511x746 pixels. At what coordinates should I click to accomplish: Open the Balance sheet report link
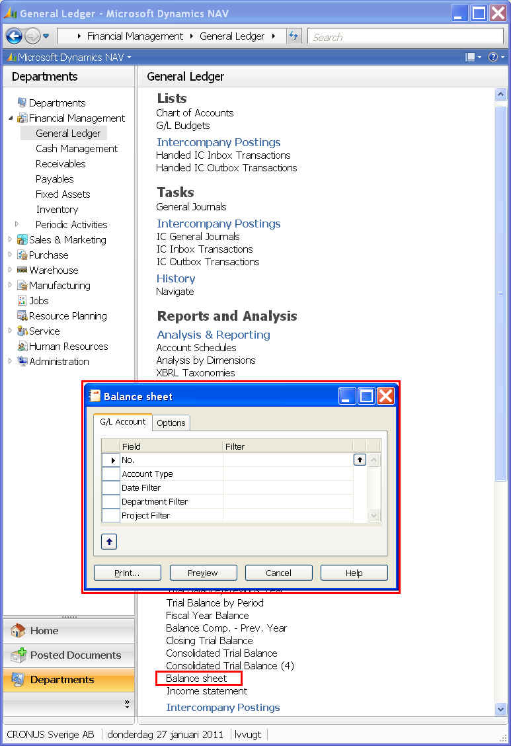pyautogui.click(x=196, y=679)
